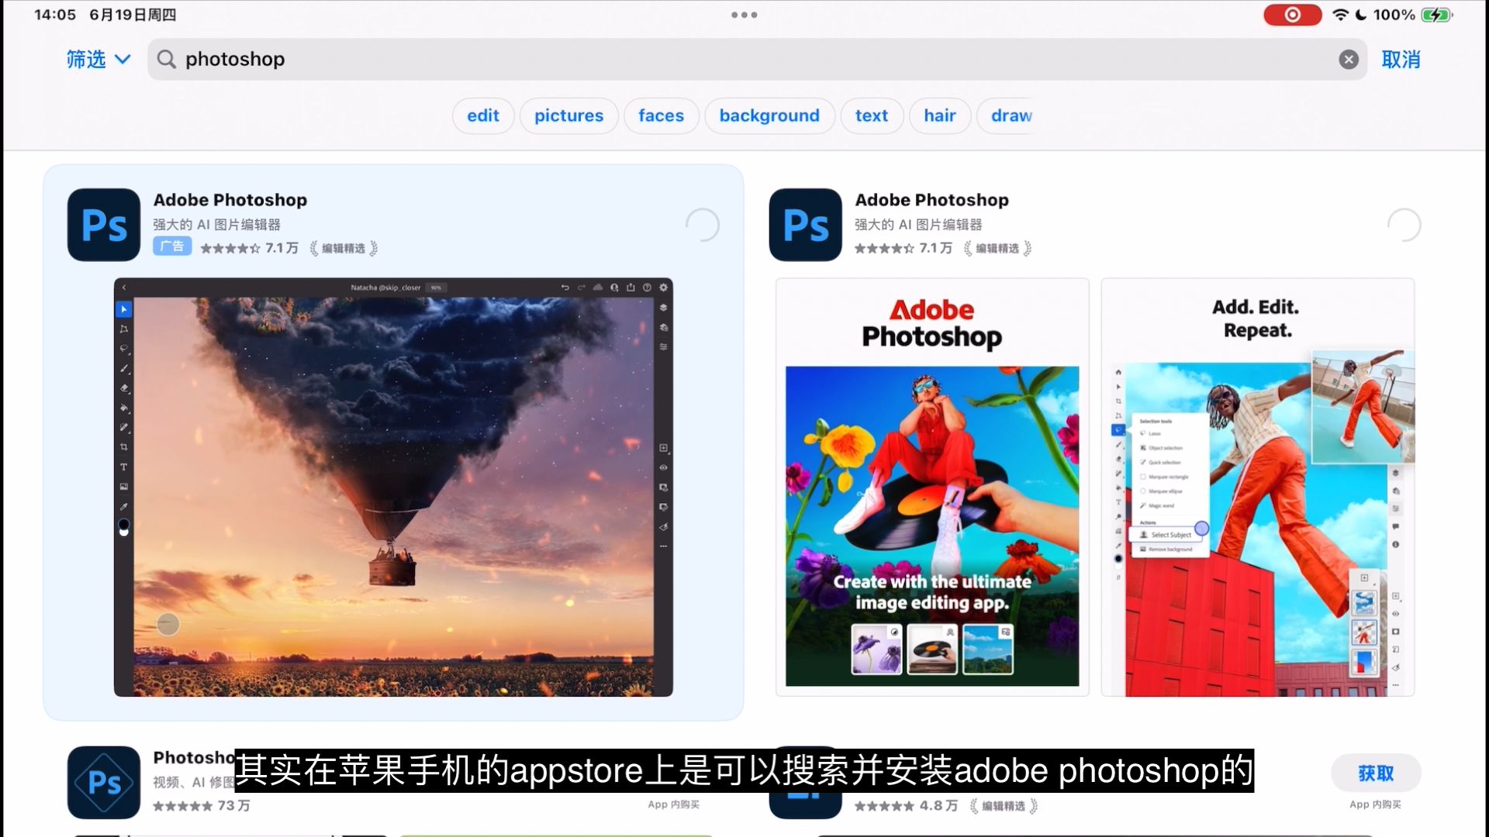Open the Photoshop Express app icon
Screen dimensions: 1489x837
pyautogui.click(x=104, y=783)
